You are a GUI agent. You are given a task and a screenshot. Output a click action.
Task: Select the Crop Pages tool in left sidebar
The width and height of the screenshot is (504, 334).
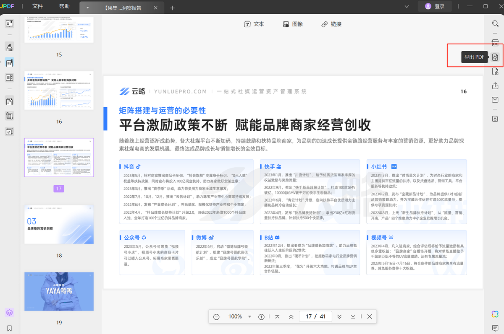tap(9, 116)
